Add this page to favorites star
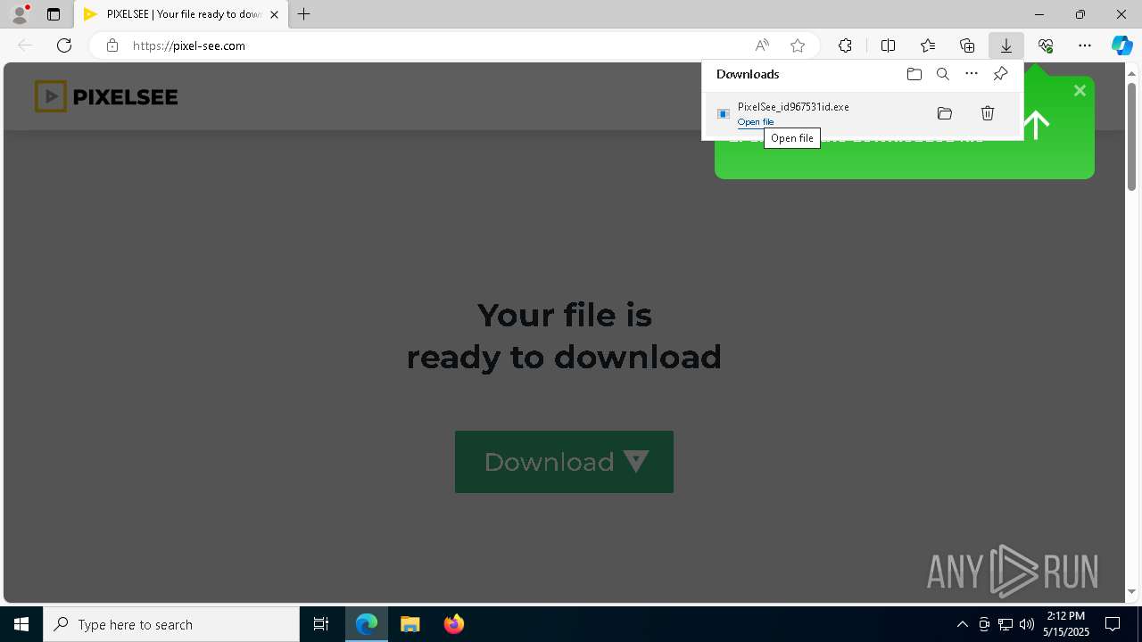 pos(798,45)
